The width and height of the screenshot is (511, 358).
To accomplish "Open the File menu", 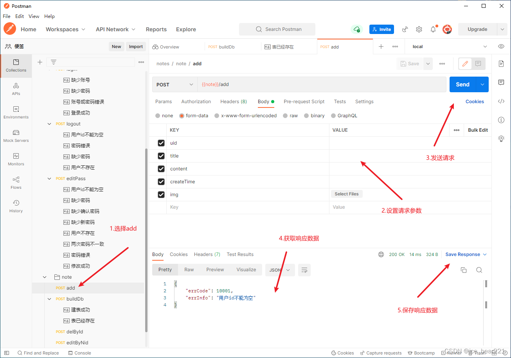I will 7,16.
